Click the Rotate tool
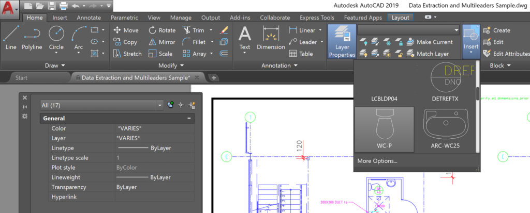 tap(161, 30)
